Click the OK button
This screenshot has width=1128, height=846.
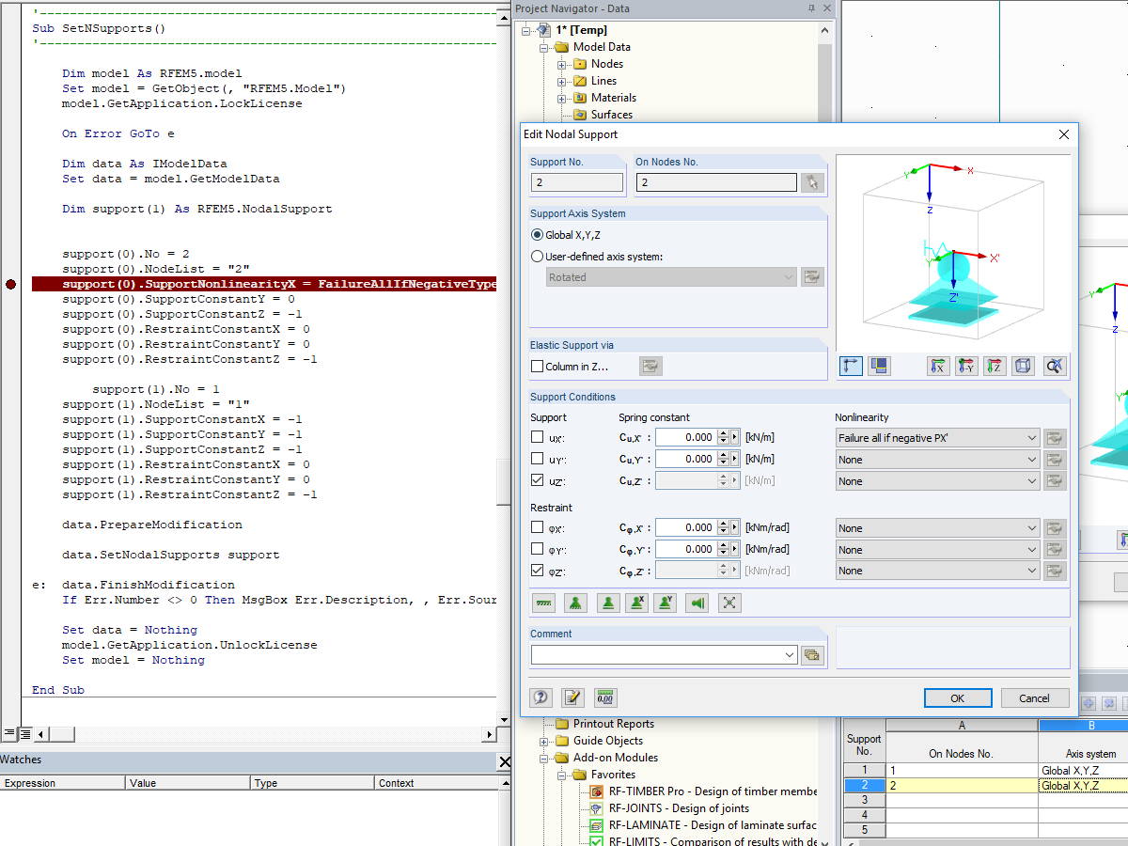click(x=958, y=697)
